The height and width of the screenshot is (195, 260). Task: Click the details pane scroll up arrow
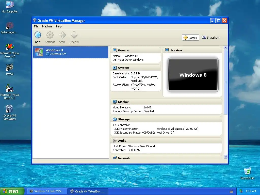click(225, 48)
